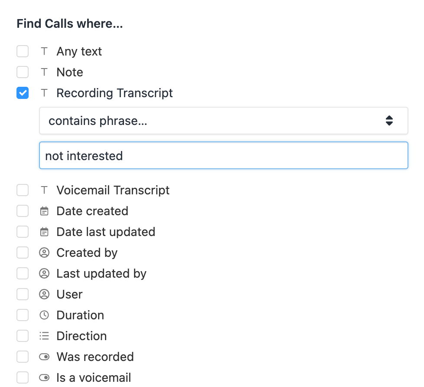Click the calendar icon next to Date created
The height and width of the screenshot is (387, 424).
[x=44, y=211]
